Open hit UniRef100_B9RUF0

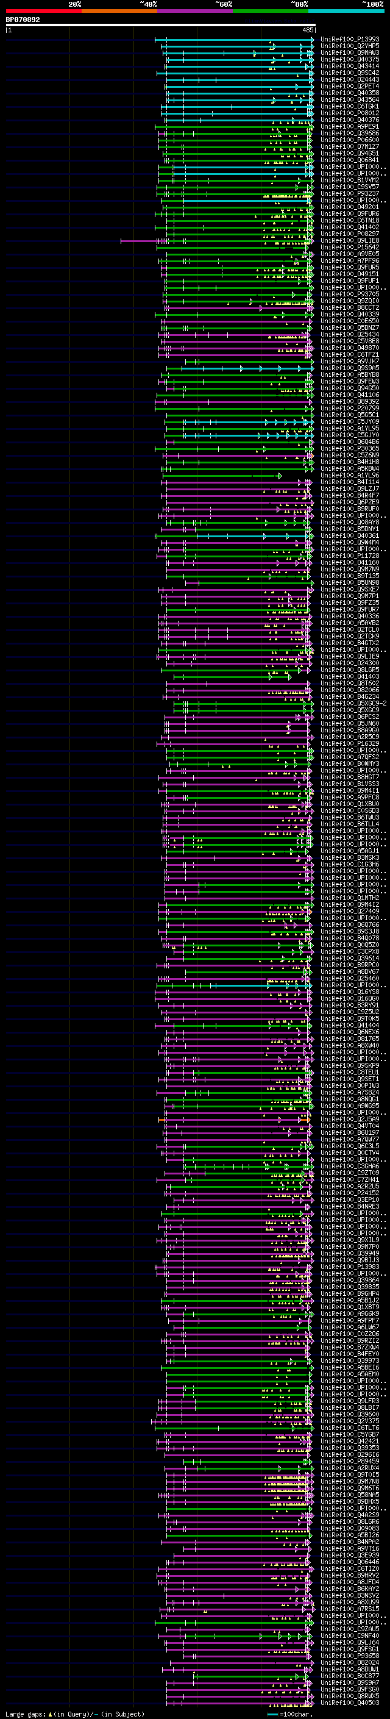tap(350, 509)
